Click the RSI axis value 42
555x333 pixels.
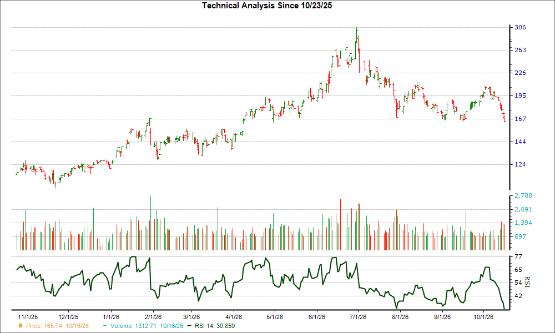point(518,296)
